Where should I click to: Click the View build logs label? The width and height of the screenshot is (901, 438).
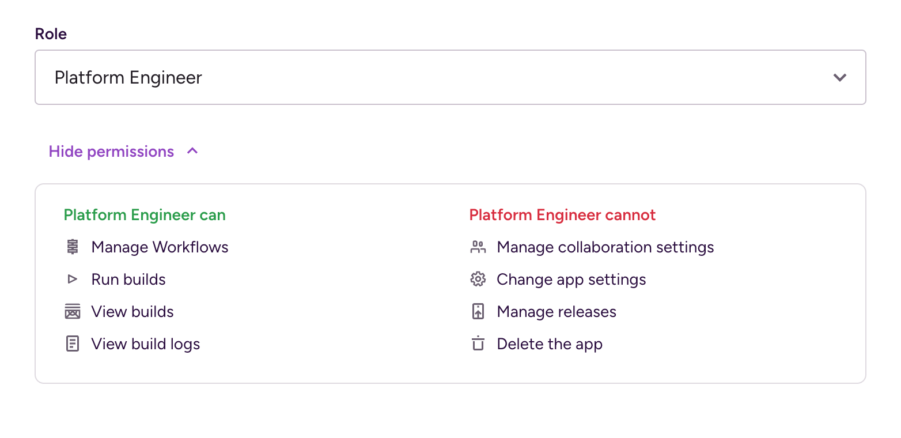click(146, 344)
